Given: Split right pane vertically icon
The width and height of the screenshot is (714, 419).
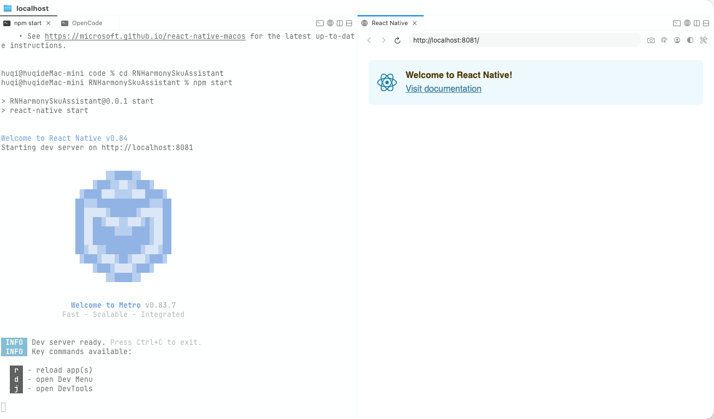Looking at the screenshot, I should click(697, 23).
